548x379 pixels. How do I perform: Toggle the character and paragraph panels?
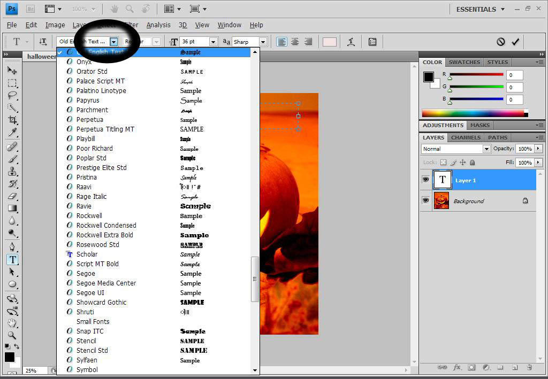pyautogui.click(x=372, y=42)
